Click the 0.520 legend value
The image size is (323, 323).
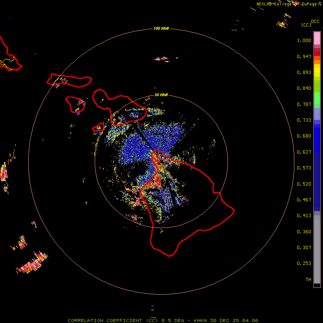click(304, 184)
